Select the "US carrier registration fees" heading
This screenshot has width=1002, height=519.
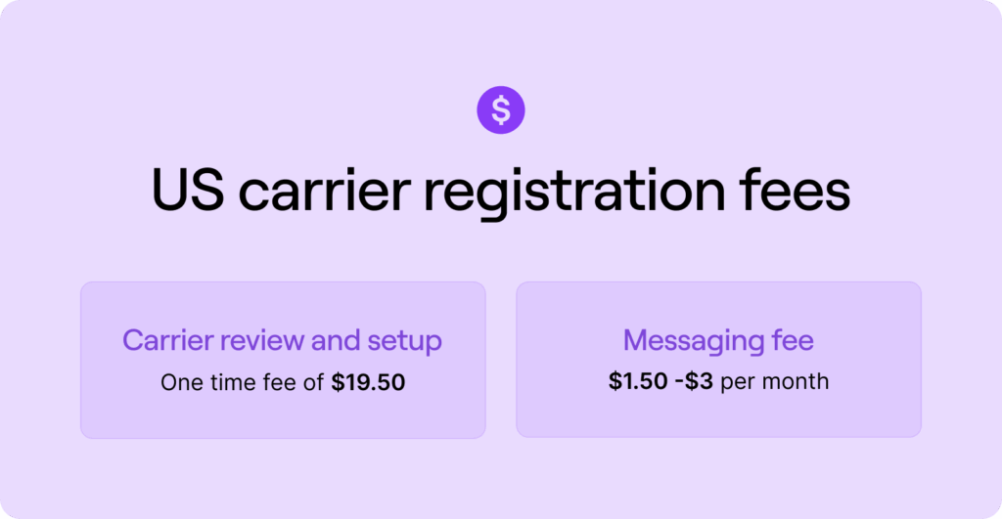point(500,189)
